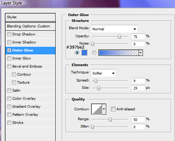
Task: Expand the Contour picker arrow
Action: click(x=104, y=109)
